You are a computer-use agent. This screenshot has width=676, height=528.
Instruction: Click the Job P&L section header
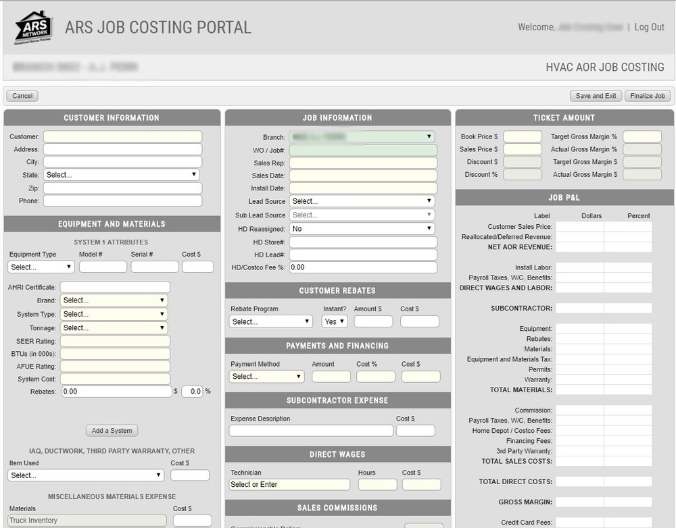click(564, 198)
